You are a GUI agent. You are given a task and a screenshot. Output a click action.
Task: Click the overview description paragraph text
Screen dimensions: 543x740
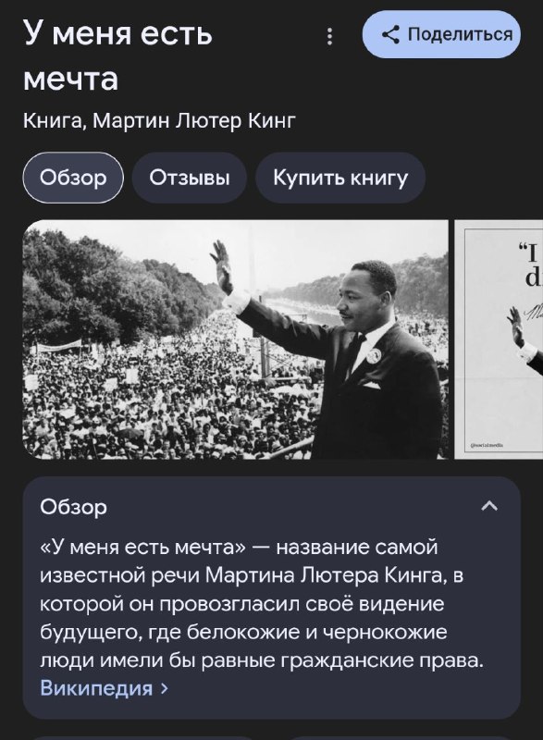[262, 604]
